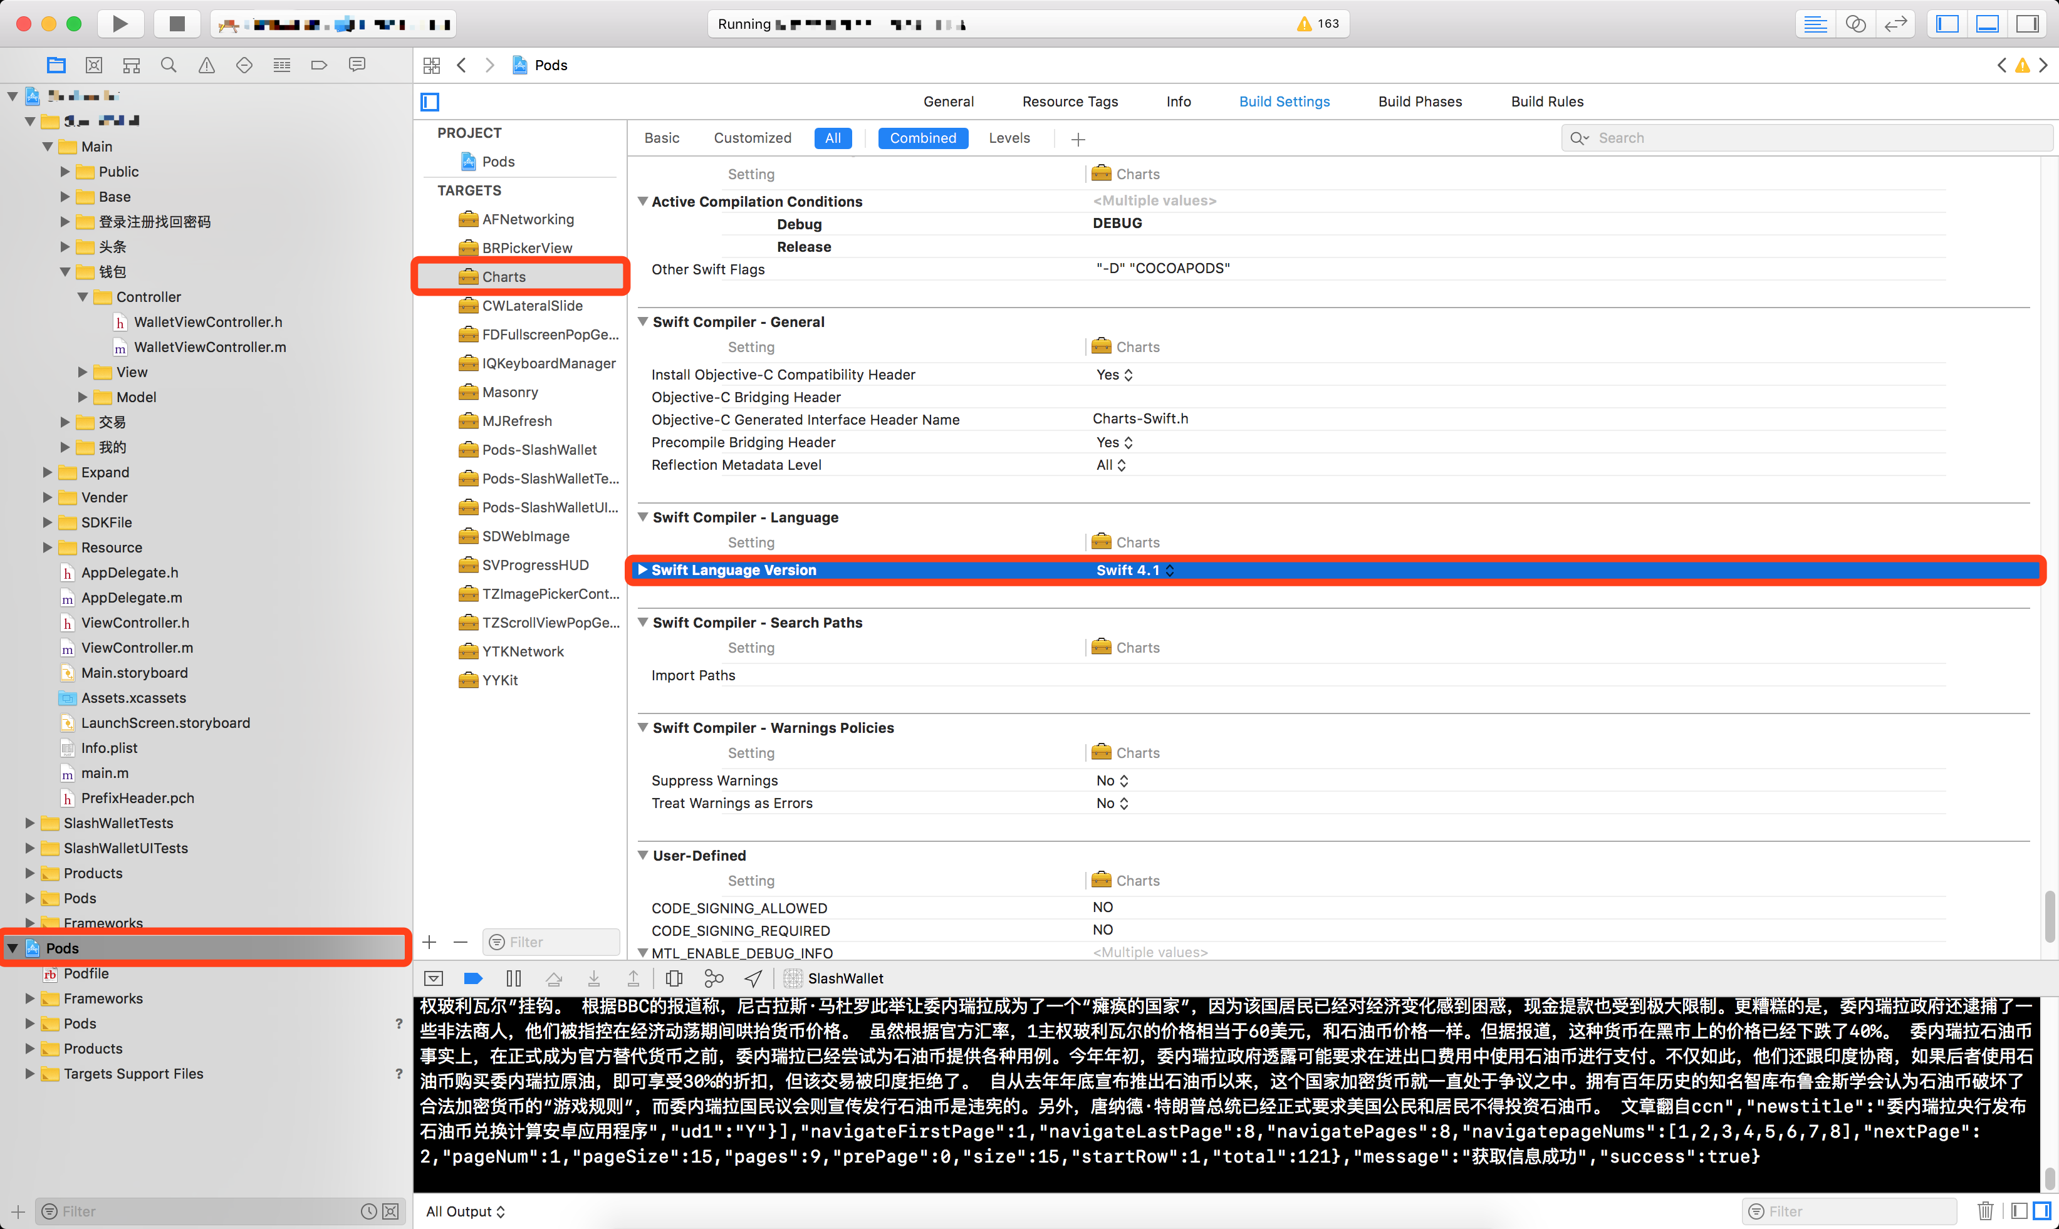Click the Pause program execution icon

point(514,979)
